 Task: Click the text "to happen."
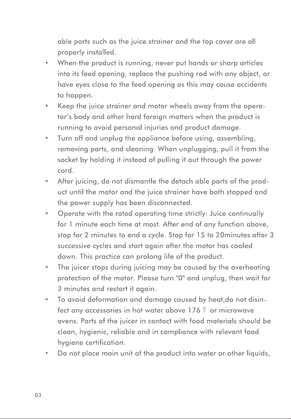coord(75,95)
